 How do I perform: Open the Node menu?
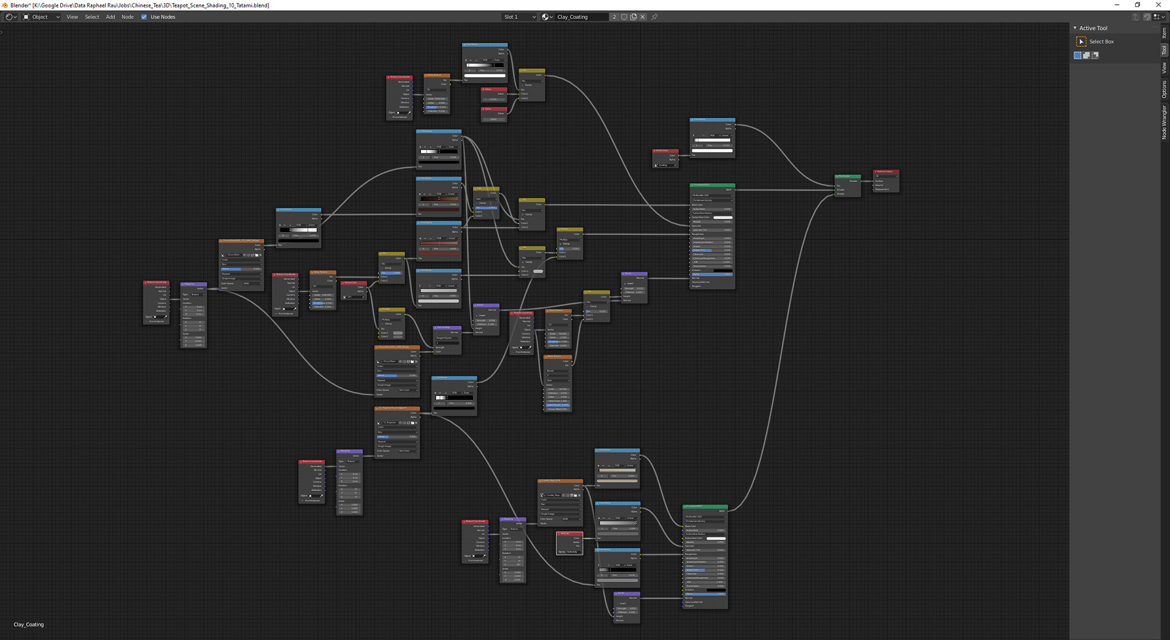click(127, 17)
